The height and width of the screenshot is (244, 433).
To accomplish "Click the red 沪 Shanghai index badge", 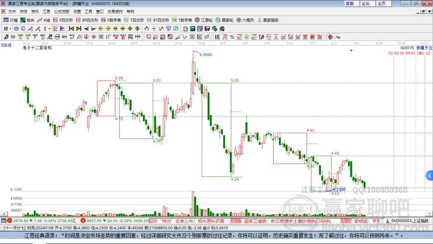I will pyautogui.click(x=10, y=220).
